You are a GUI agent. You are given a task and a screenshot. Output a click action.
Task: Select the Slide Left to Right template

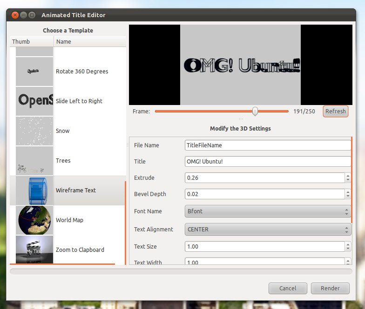[79, 101]
